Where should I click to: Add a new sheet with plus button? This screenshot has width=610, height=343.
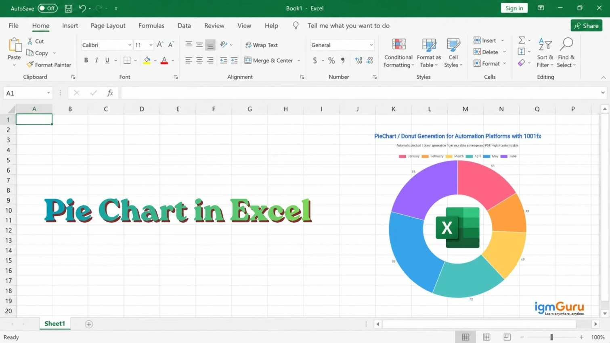(x=89, y=324)
